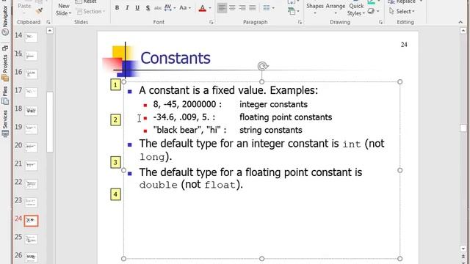
Task: Click the line 'string constants'
Action: tap(271, 130)
